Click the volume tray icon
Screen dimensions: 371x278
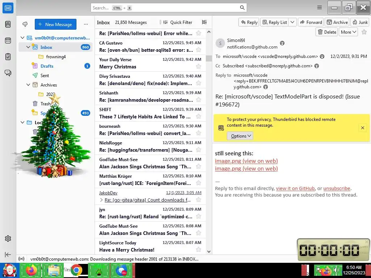336,270
